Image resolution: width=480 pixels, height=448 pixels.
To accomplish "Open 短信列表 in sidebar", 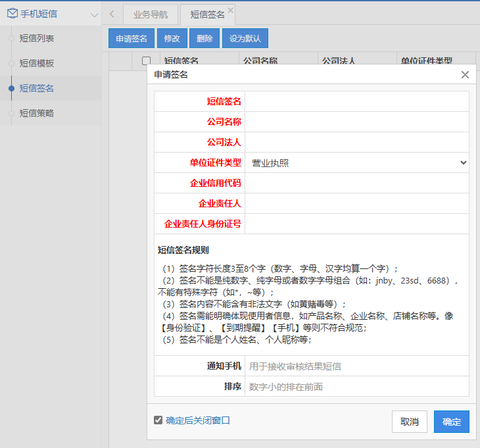I will pyautogui.click(x=36, y=38).
